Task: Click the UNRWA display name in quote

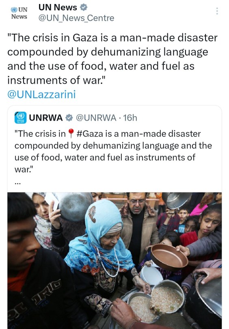Action: tap(46, 118)
